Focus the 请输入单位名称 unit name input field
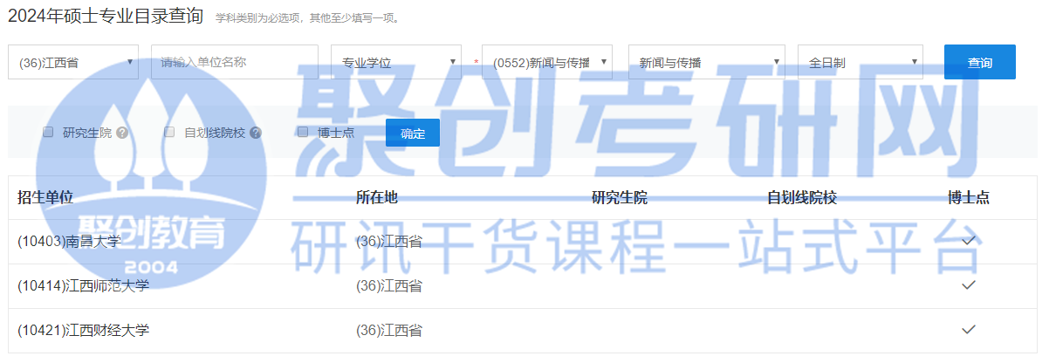 pos(235,62)
